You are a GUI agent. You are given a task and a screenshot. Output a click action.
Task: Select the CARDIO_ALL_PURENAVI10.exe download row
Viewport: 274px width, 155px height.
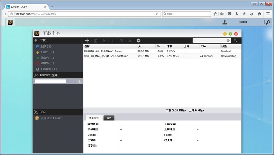108,51
